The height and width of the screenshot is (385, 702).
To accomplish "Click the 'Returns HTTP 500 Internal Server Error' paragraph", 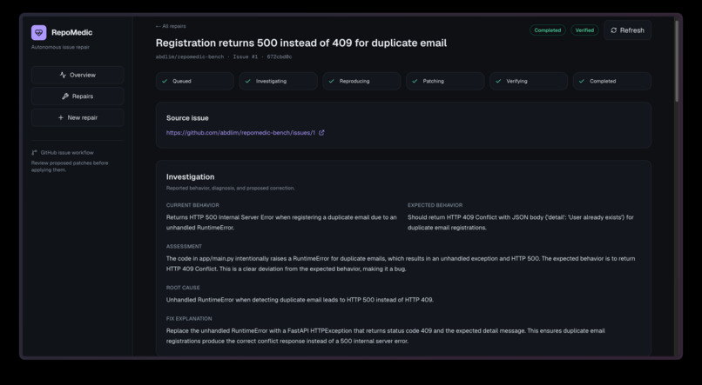I will click(x=281, y=222).
